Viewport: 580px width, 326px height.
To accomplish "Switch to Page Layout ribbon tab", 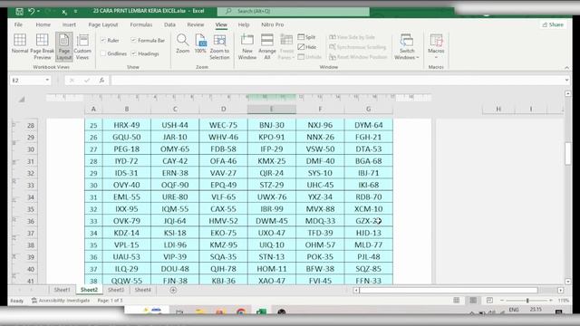I will [x=102, y=24].
